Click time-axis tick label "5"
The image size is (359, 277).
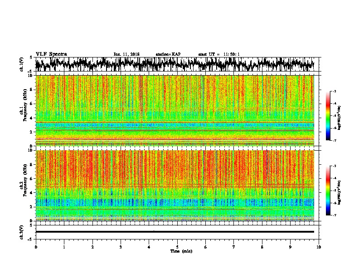[x=177, y=247]
